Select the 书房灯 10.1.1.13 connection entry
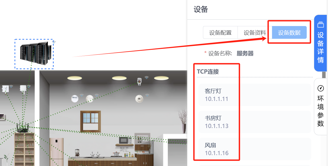 pos(255,122)
